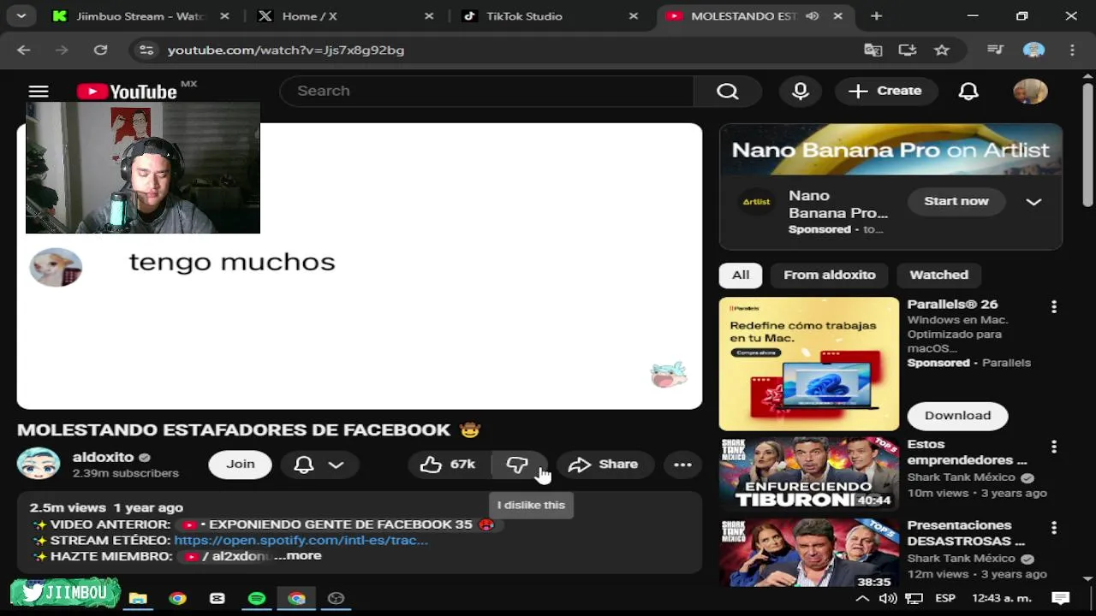Open YouTube notifications bell in header
The image size is (1096, 616).
pos(968,91)
